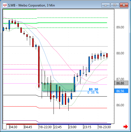
Task: Click the 22:45 time axis label
Action: 58,127
